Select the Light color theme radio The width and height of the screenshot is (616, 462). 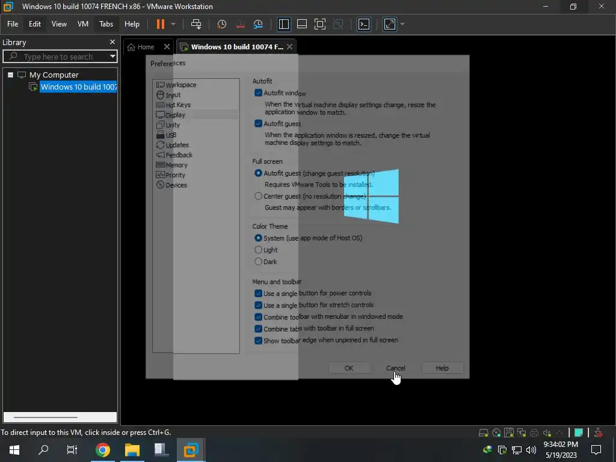258,250
